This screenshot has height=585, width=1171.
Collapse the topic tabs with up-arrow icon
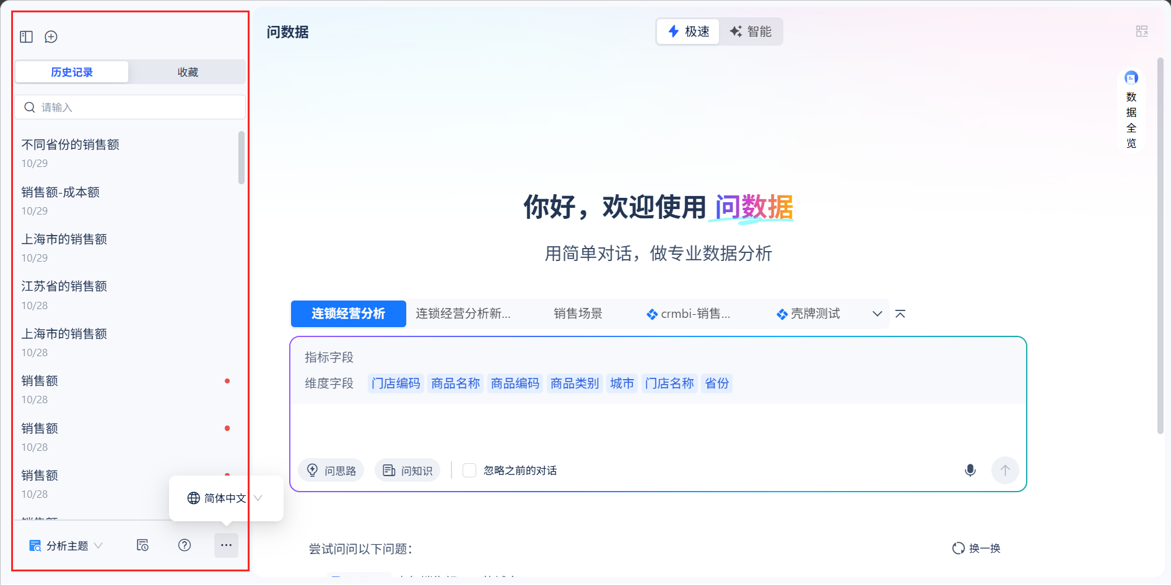(900, 314)
